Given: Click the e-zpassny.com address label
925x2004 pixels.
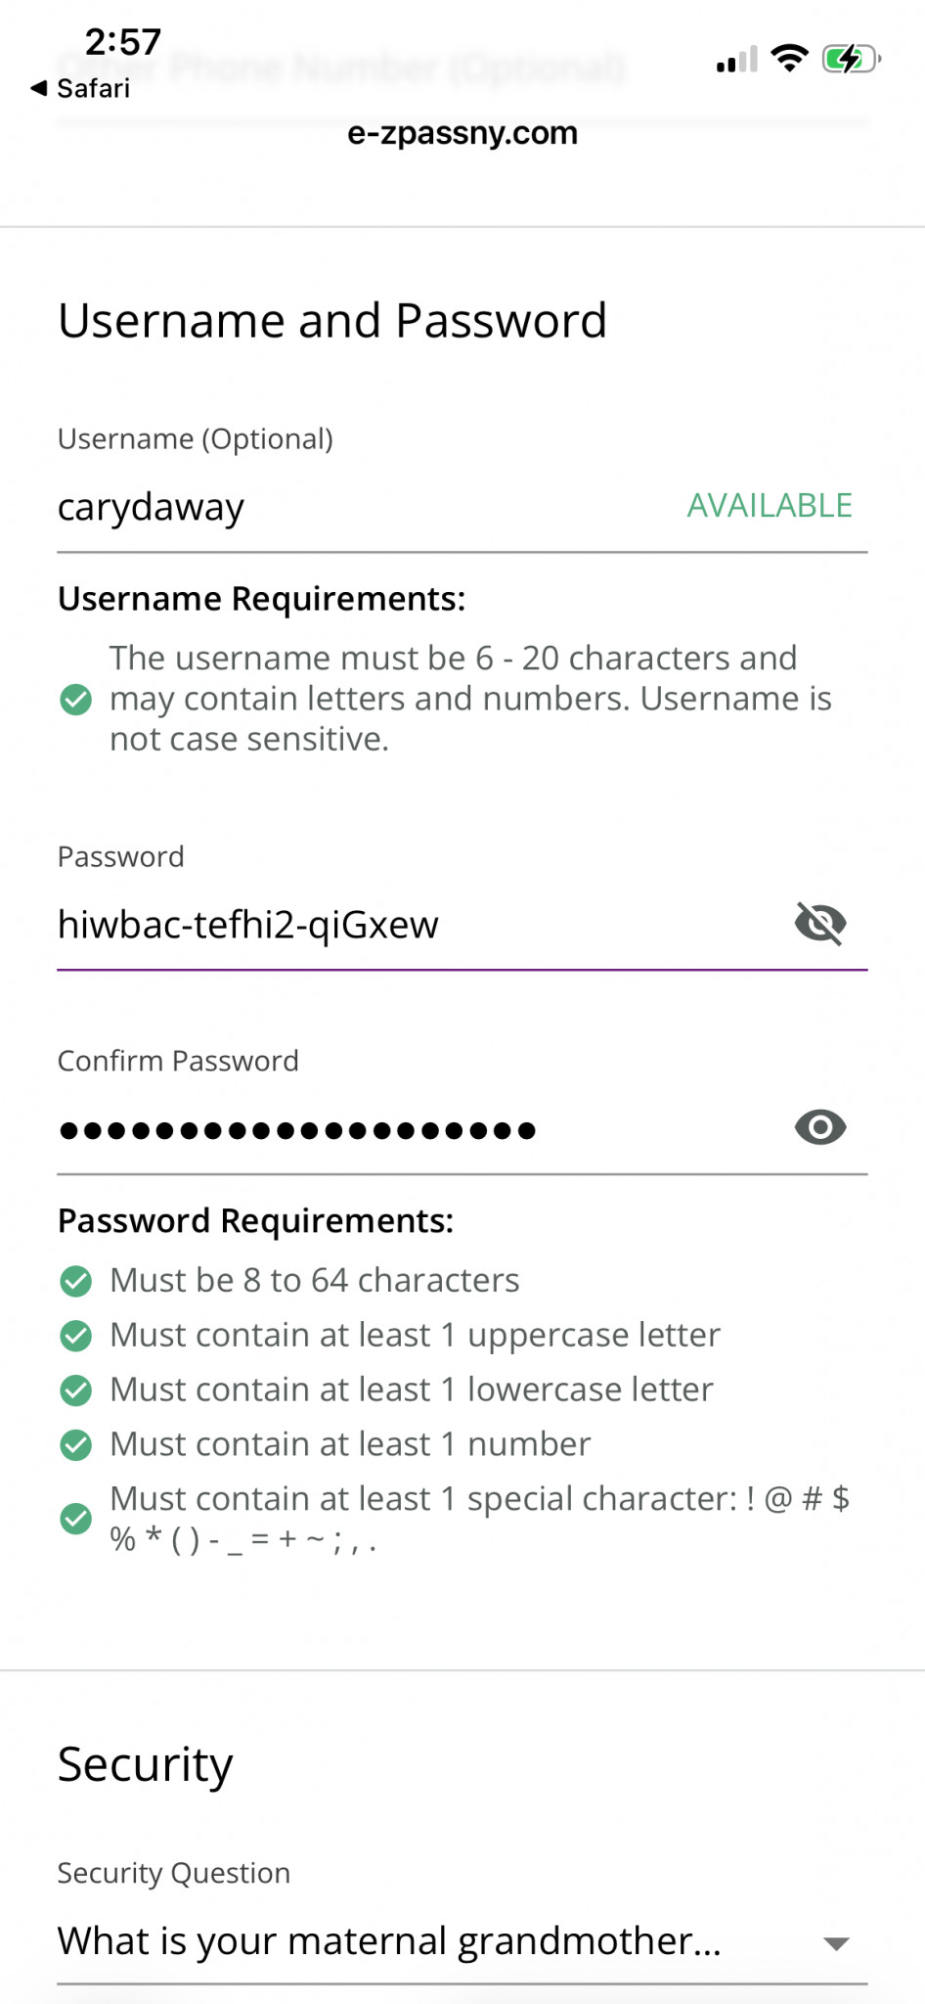Looking at the screenshot, I should click(x=462, y=133).
